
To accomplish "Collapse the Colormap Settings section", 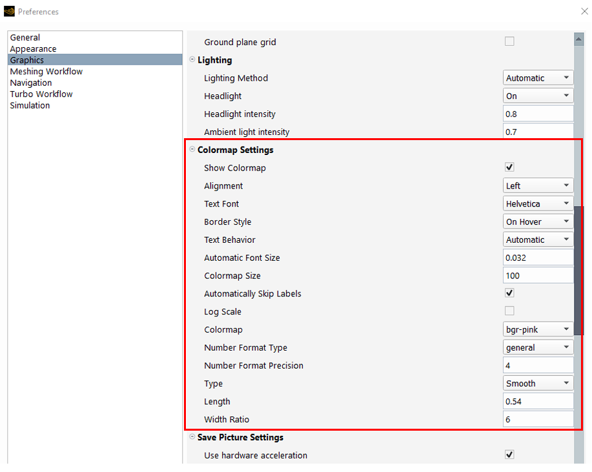I will pos(192,150).
